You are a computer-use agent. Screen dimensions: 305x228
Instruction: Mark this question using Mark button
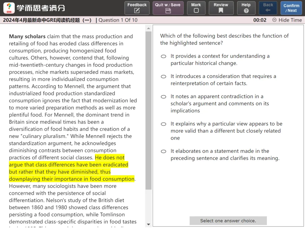tap(196, 8)
